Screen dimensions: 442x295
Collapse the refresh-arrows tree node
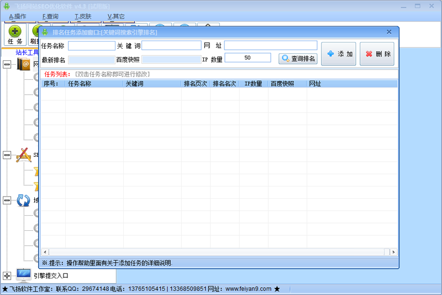pos(7,200)
